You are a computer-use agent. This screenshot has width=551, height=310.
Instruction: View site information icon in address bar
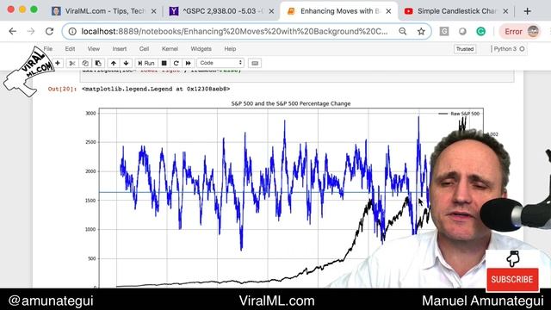tap(72, 31)
